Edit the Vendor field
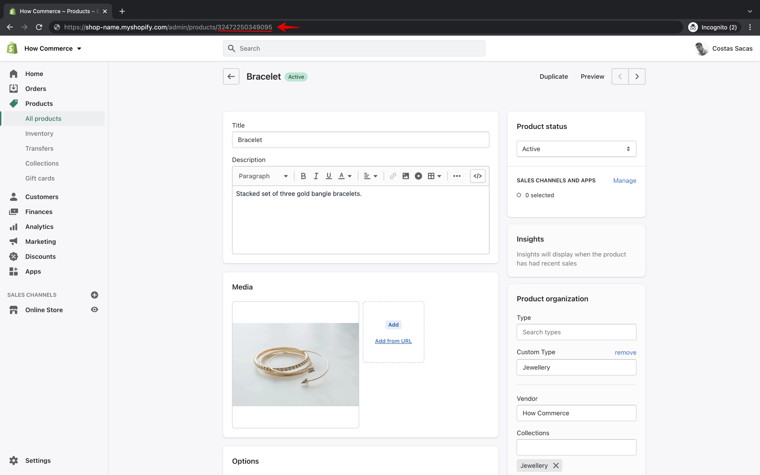 (576, 413)
